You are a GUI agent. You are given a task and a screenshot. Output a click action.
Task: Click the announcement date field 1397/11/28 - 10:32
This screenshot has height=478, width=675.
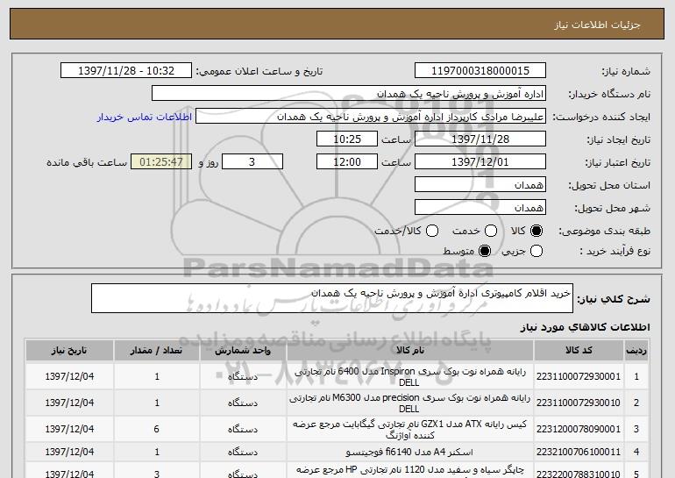(x=126, y=71)
